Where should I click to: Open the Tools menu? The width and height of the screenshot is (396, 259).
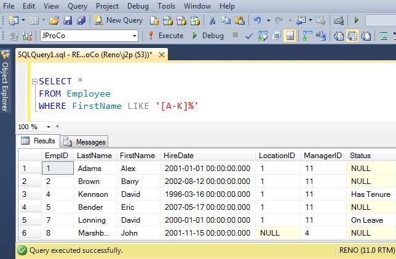pos(166,6)
